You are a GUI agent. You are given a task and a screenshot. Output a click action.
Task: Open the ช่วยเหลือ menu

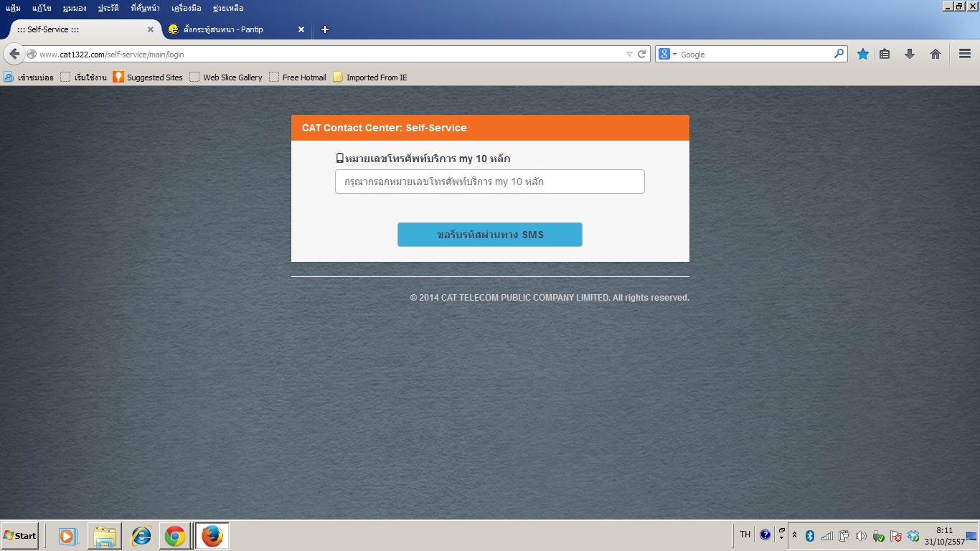(x=228, y=8)
